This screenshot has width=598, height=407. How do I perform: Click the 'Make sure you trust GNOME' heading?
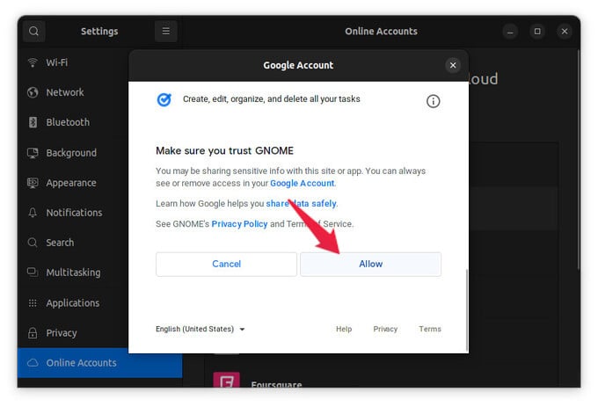click(x=224, y=151)
